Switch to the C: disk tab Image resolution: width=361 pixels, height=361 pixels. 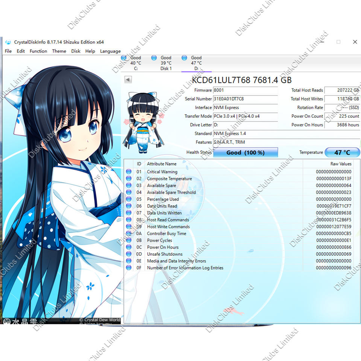[136, 63]
